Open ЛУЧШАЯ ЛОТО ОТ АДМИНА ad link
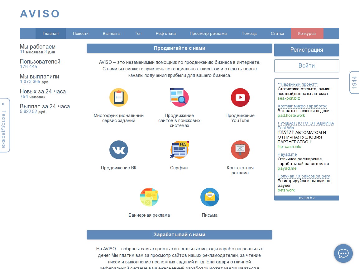The height and width of the screenshot is (269, 359). [x=306, y=125]
